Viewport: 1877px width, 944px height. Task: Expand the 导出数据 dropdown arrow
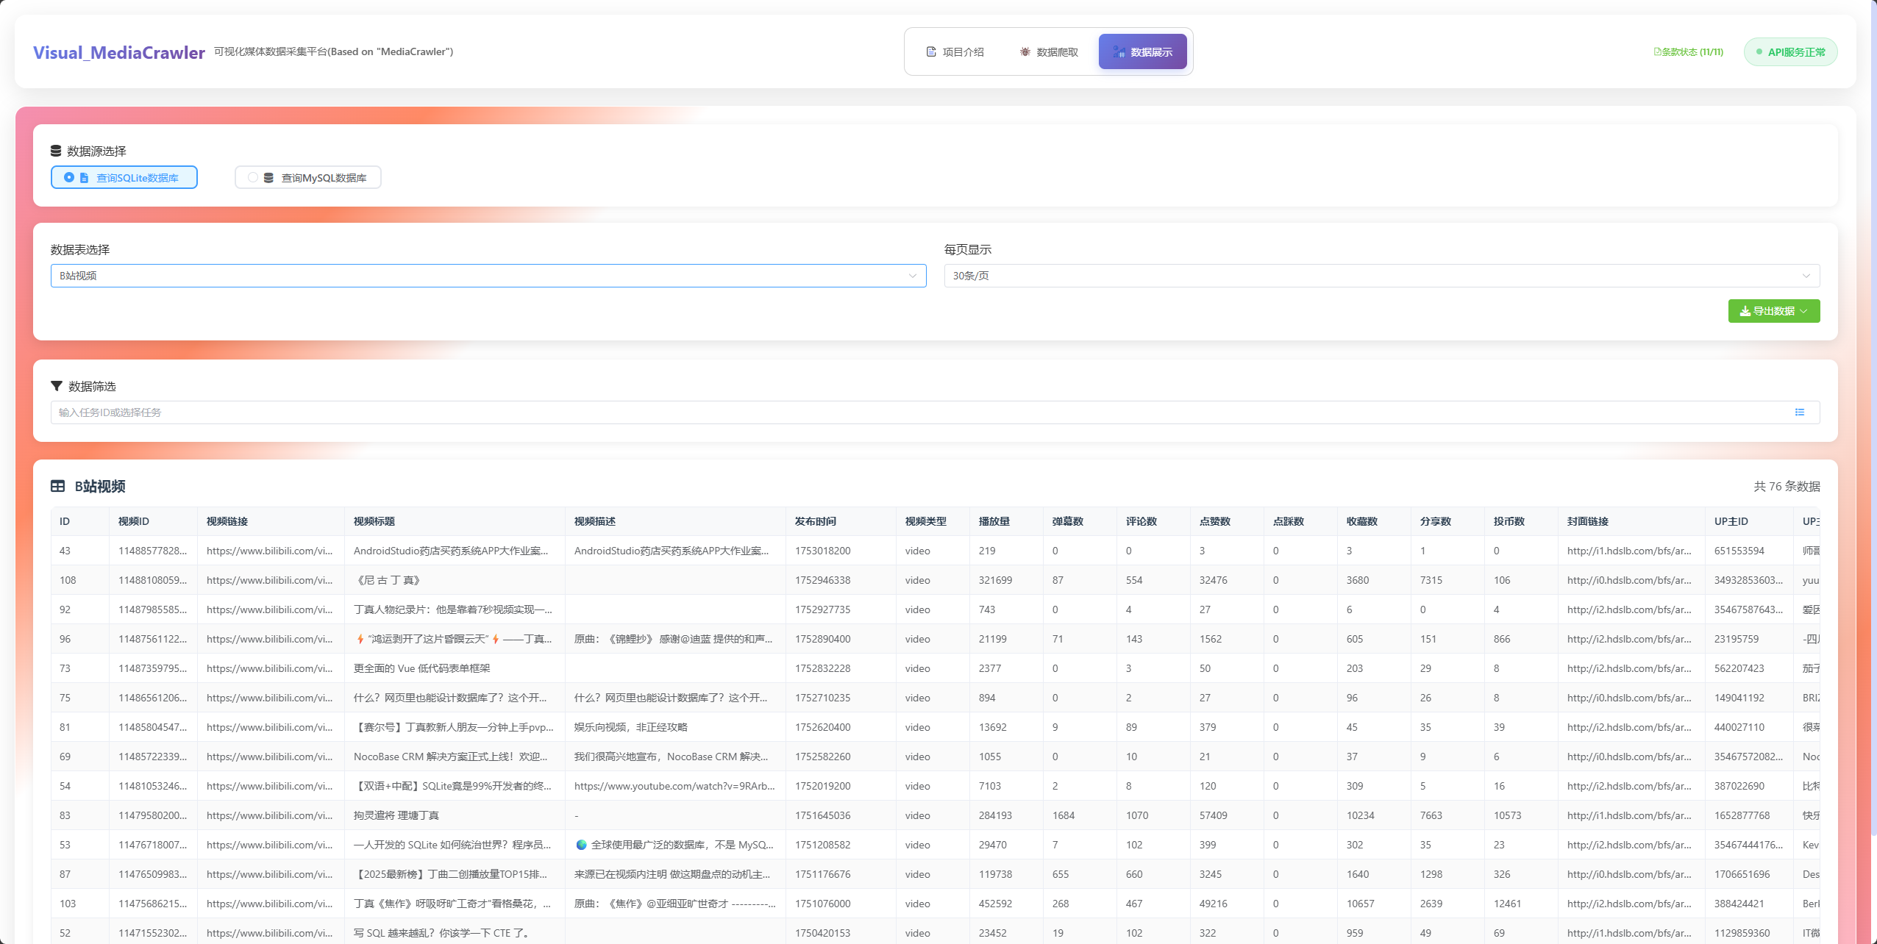(1803, 311)
